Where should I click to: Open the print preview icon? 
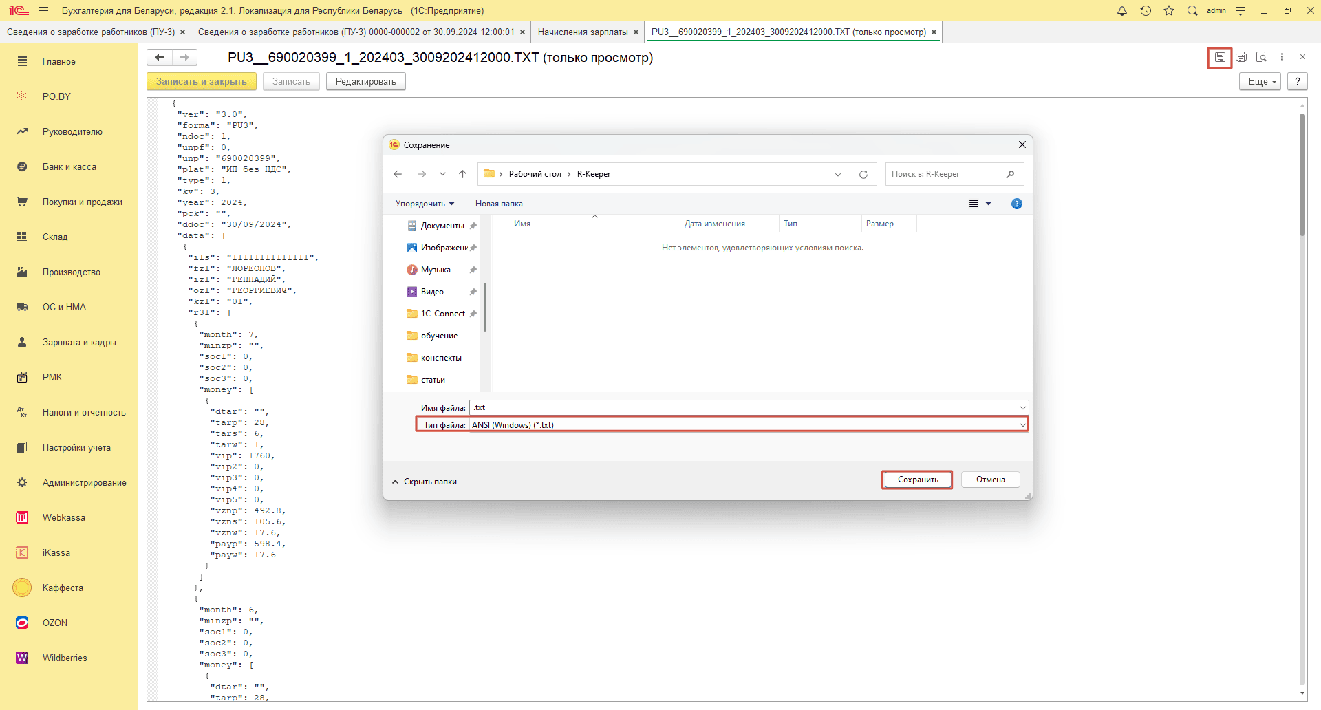coord(1261,58)
